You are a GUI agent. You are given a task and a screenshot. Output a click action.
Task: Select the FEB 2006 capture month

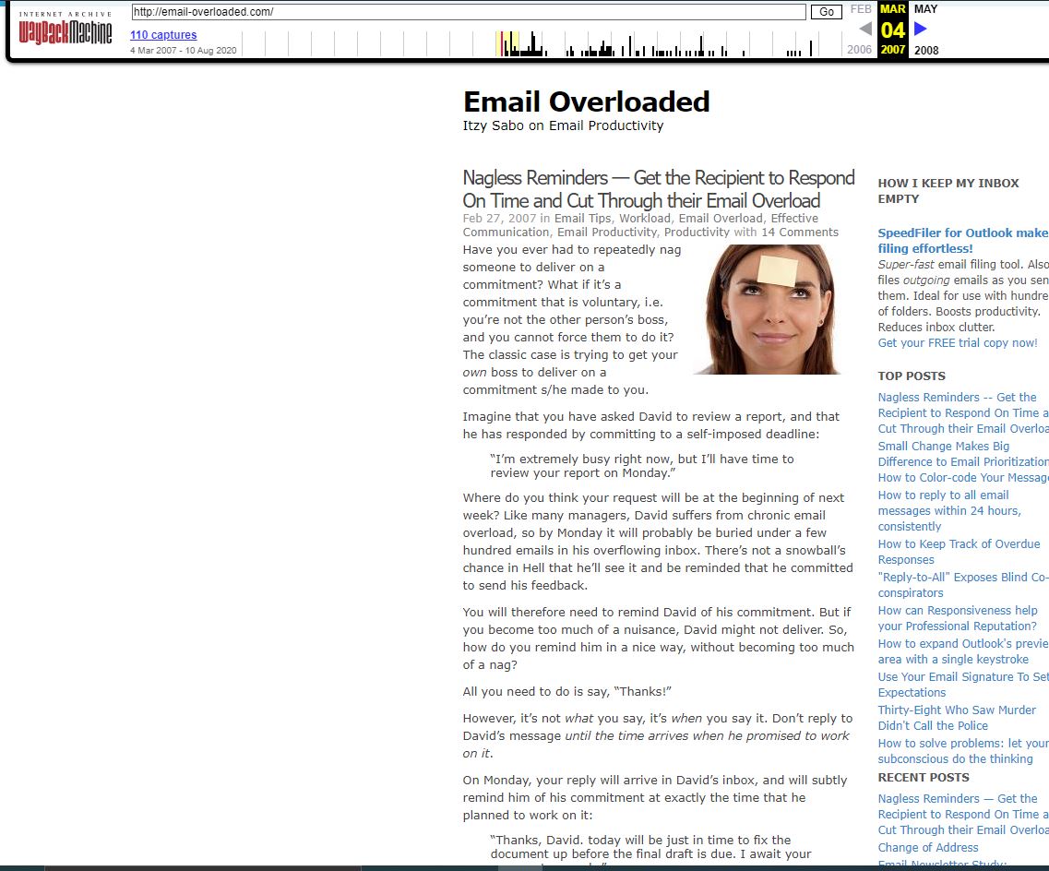tap(860, 9)
